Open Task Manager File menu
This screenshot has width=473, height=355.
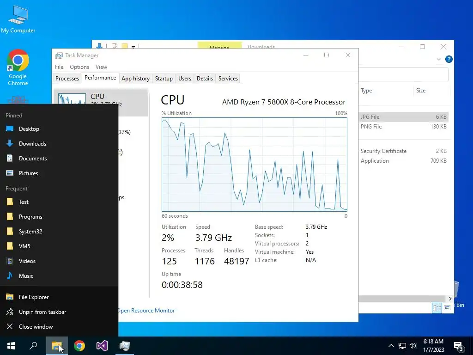(x=59, y=67)
